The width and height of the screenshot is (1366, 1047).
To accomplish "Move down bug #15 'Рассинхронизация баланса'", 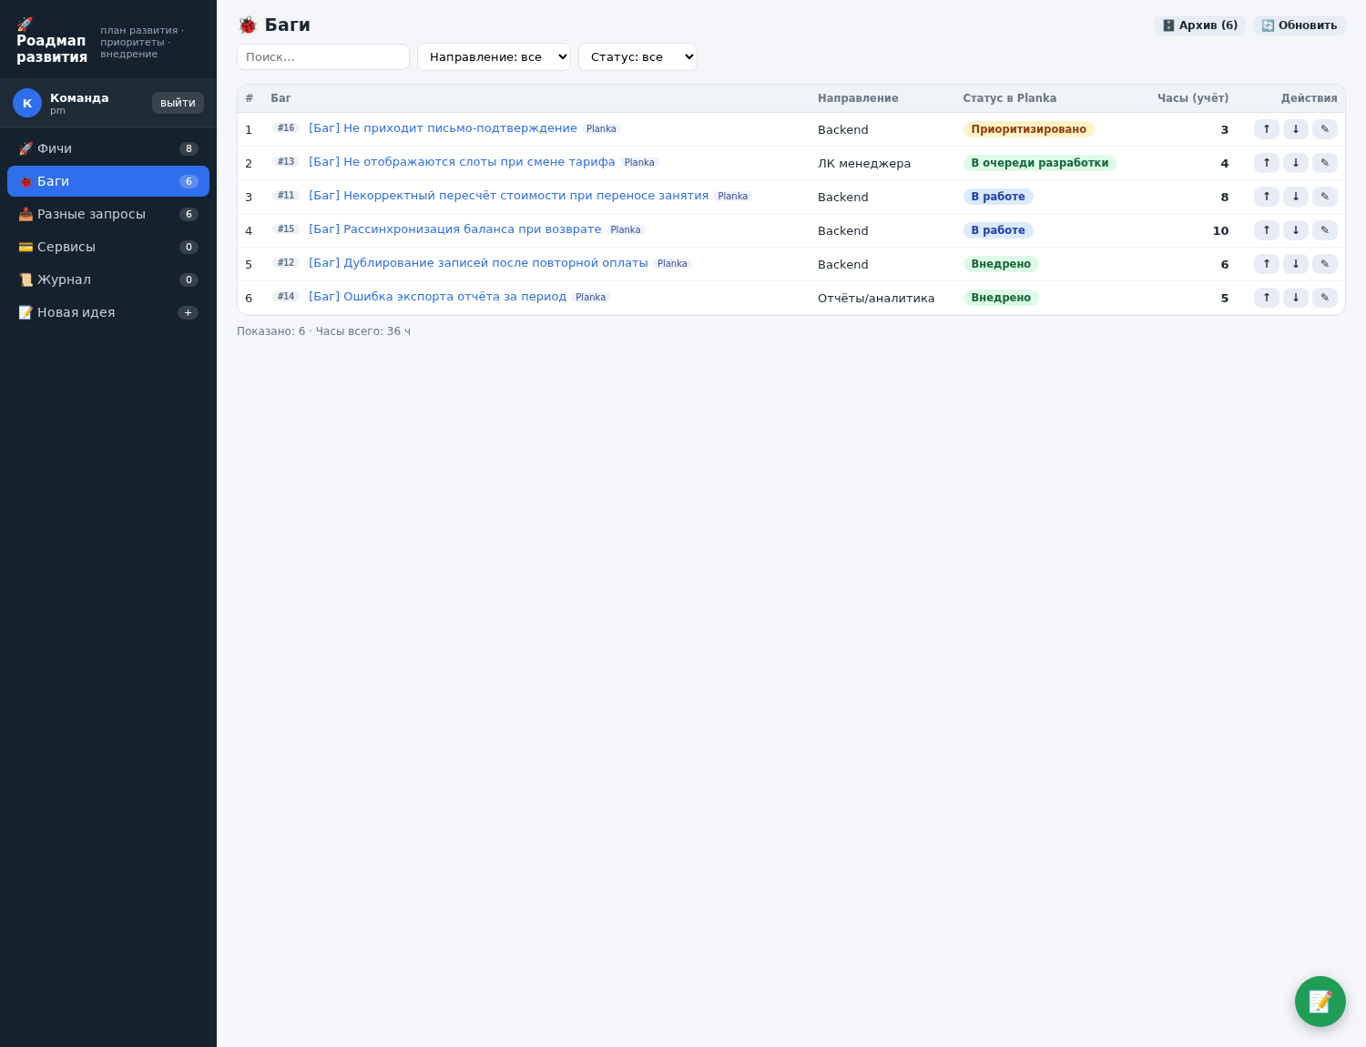I will click(x=1295, y=230).
